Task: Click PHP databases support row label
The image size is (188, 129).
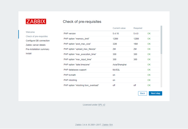Action: click(75, 70)
